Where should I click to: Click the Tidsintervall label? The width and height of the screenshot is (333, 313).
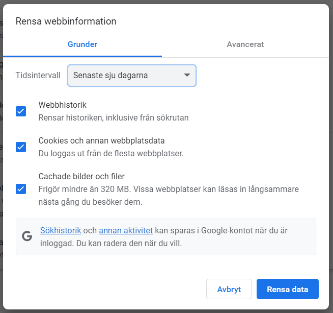38,76
